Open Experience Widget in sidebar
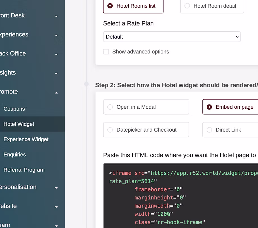This screenshot has width=258, height=228. tap(26, 139)
